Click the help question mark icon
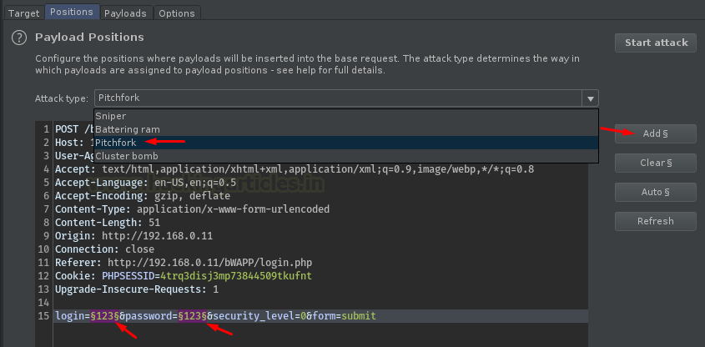The image size is (705, 347). [x=18, y=38]
